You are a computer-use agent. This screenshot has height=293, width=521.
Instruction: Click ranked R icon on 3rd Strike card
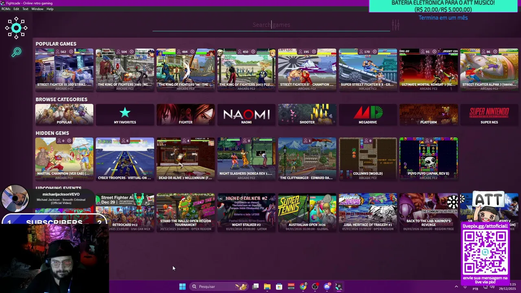click(71, 52)
